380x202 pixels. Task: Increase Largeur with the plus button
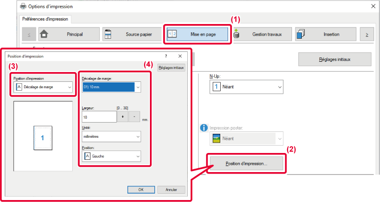(122, 117)
